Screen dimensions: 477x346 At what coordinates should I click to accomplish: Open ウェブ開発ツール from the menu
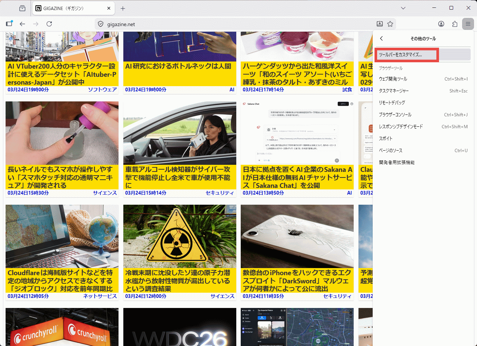pyautogui.click(x=393, y=79)
